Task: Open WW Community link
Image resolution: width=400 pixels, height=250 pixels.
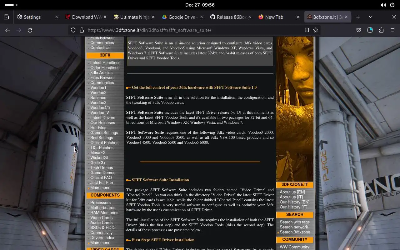Action: pyautogui.click(x=294, y=247)
